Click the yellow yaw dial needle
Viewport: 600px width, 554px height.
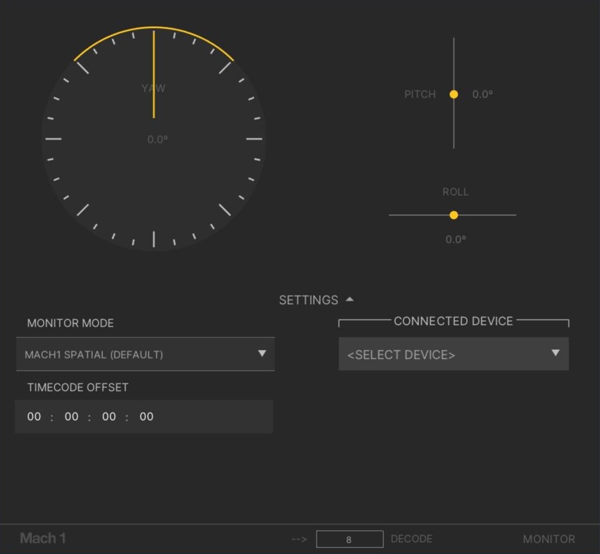point(154,74)
